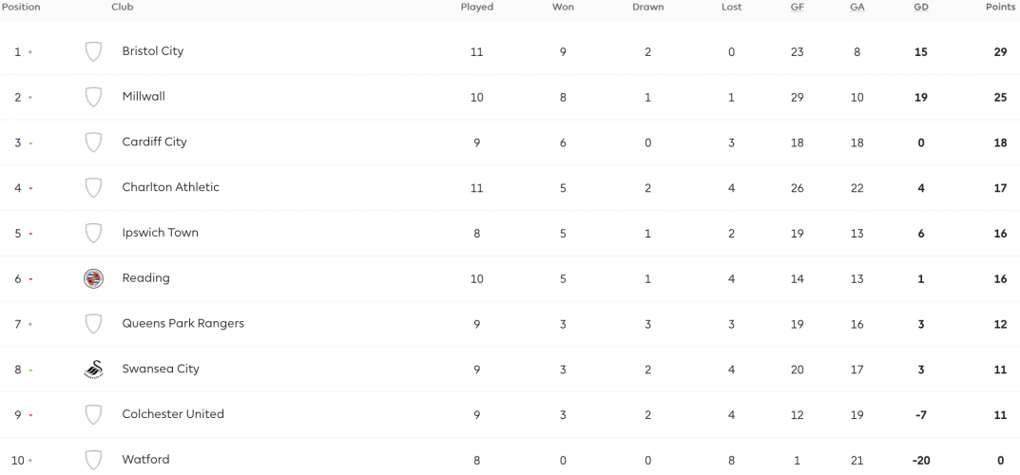The image size is (1020, 475).
Task: Click the Position column header
Action: pyautogui.click(x=21, y=8)
